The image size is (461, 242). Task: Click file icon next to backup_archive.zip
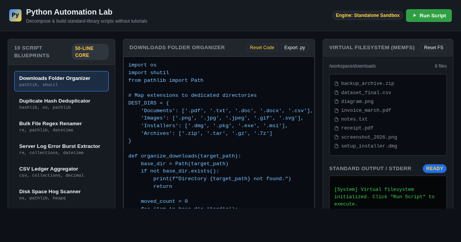point(337,84)
